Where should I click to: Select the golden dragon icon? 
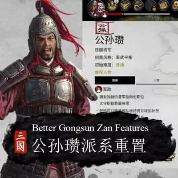[x=138, y=6]
